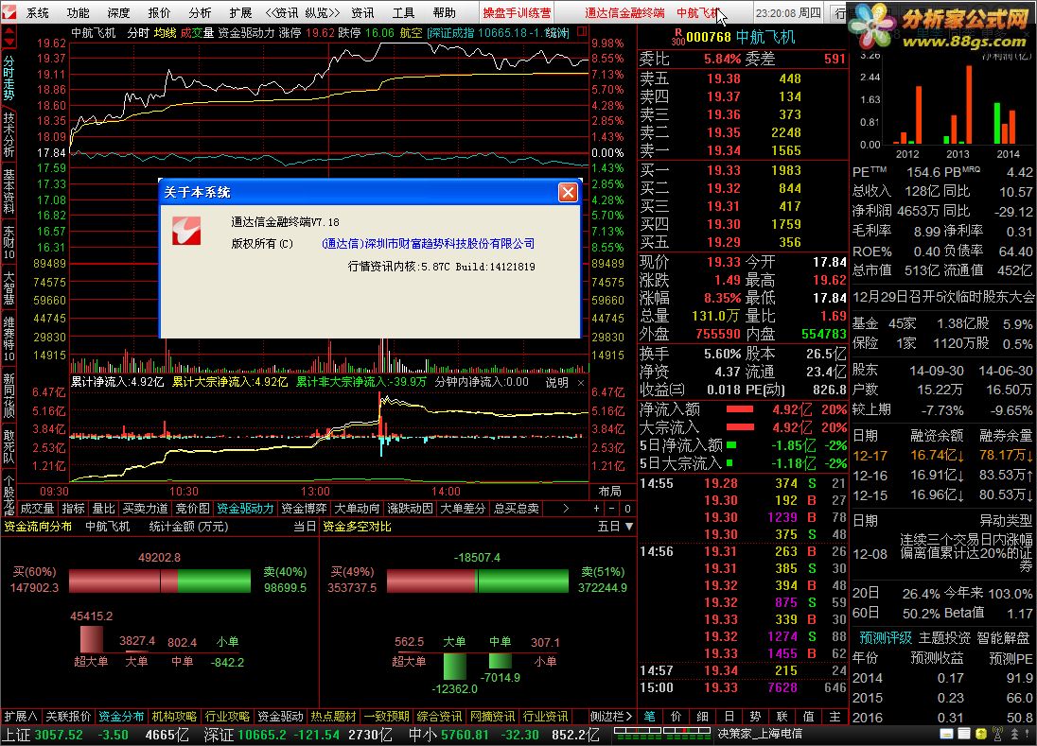Switch to the 大单动向 indicator tab
Viewport: 1037px width, 746px height.
point(357,508)
